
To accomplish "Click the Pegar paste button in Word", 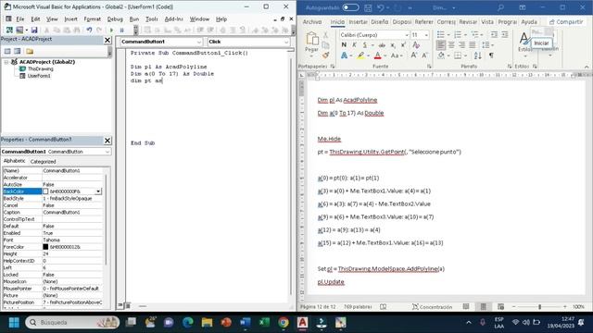I will (x=311, y=43).
